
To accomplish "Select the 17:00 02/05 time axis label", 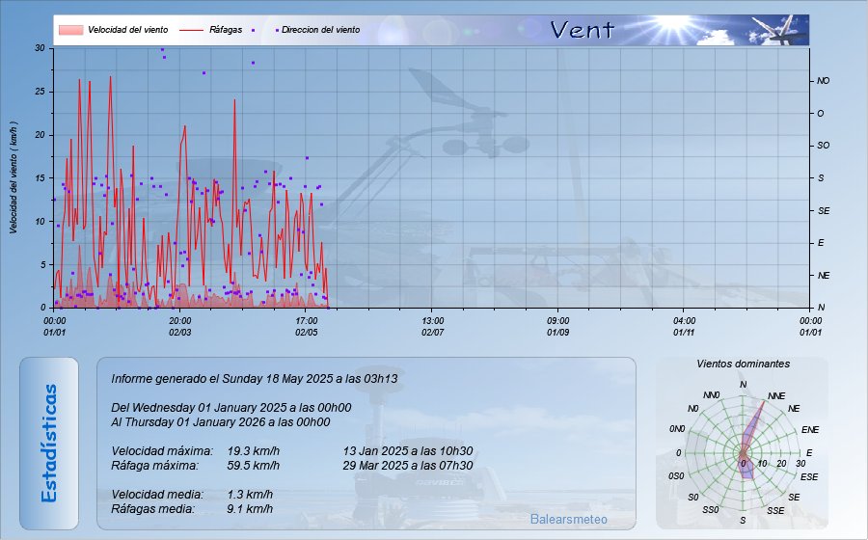I will click(x=306, y=327).
